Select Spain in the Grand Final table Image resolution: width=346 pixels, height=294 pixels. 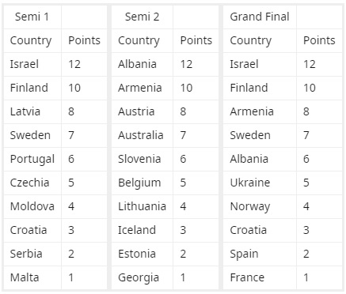(260, 254)
